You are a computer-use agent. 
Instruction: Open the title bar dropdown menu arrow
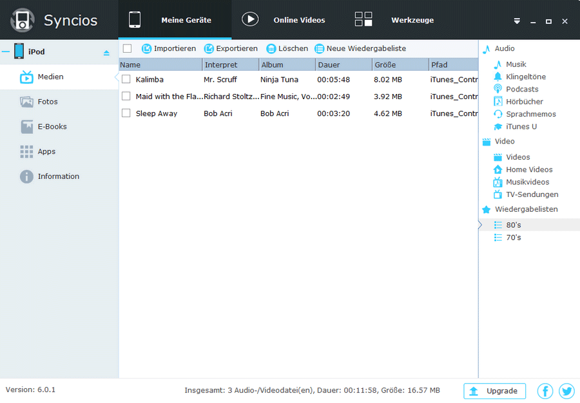coord(517,21)
